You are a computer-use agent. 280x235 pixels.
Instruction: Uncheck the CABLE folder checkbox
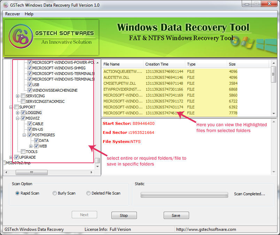click(30, 124)
